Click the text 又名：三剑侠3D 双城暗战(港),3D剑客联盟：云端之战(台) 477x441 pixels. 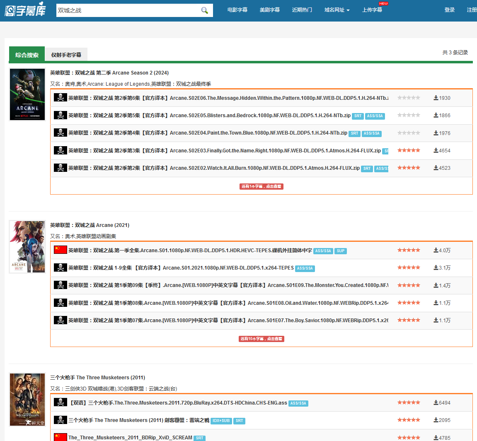[114, 389]
